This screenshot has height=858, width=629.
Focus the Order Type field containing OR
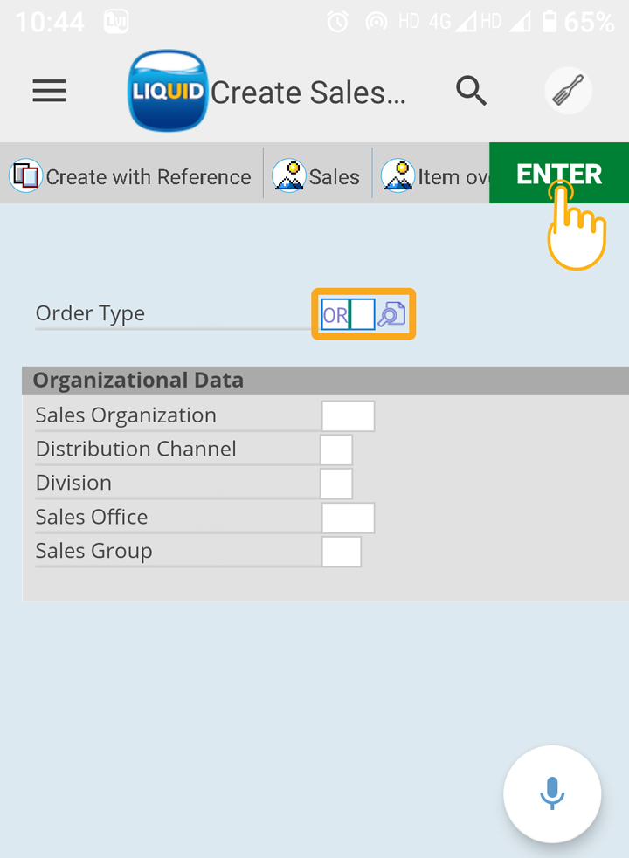click(347, 314)
